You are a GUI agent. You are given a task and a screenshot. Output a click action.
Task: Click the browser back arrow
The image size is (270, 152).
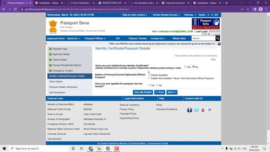(4, 9)
